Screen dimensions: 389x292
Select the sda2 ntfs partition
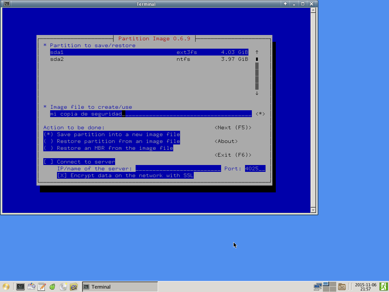pyautogui.click(x=149, y=59)
